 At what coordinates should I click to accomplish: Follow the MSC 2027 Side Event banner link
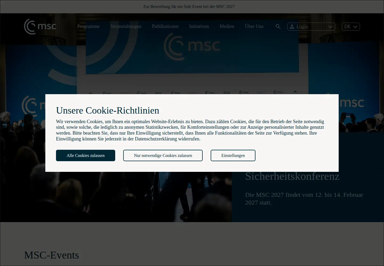click(x=189, y=6)
